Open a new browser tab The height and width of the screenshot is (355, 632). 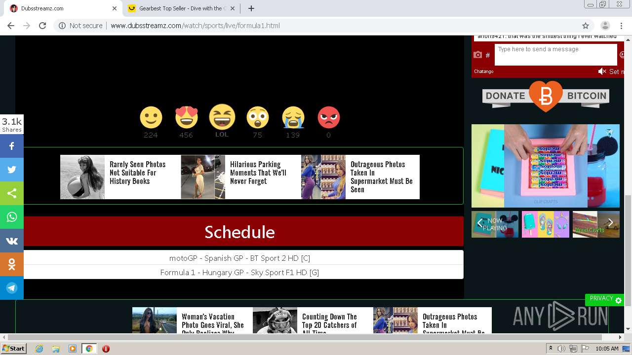[251, 8]
